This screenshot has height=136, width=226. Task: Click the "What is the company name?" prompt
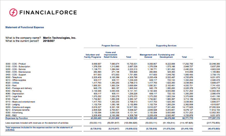coord(23,38)
